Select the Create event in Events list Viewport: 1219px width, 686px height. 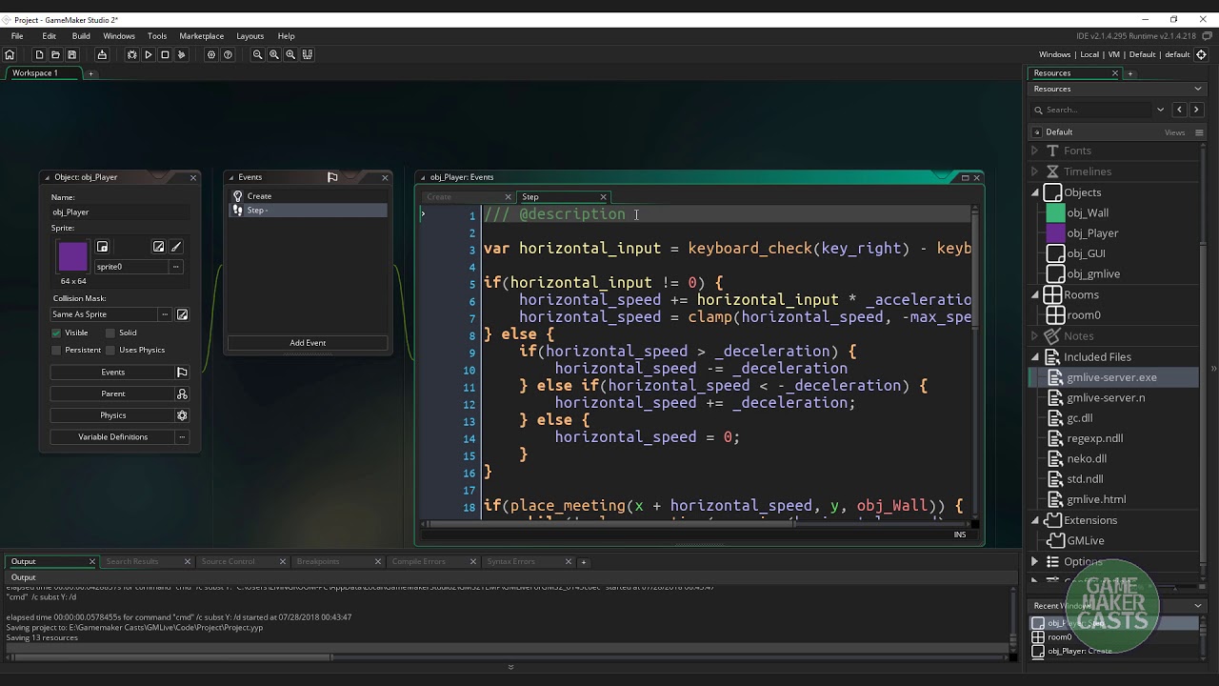pos(308,196)
